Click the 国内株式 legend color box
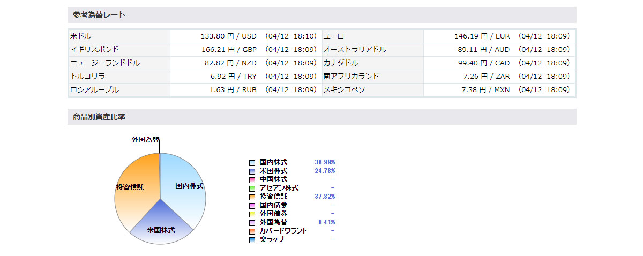This screenshot has width=643, height=256. (x=252, y=162)
